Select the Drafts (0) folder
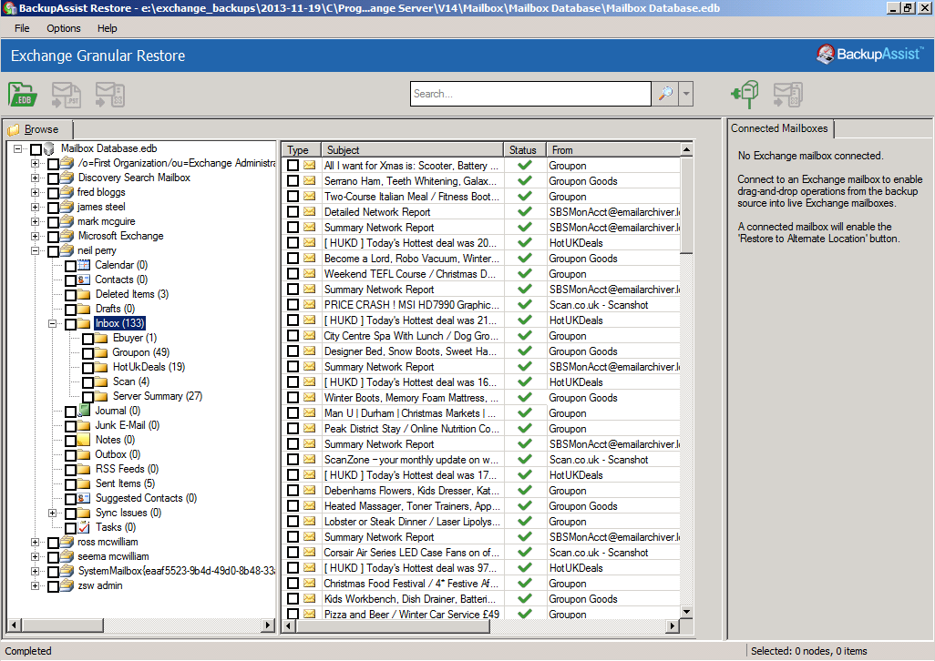935x661 pixels. (115, 309)
